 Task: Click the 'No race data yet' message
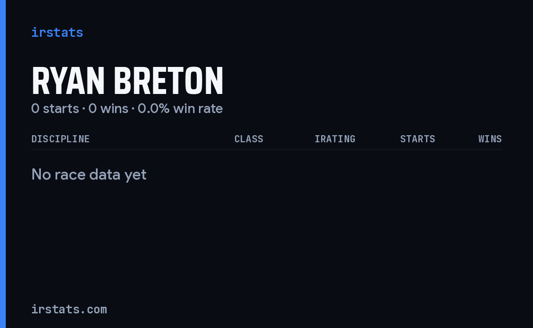89,175
